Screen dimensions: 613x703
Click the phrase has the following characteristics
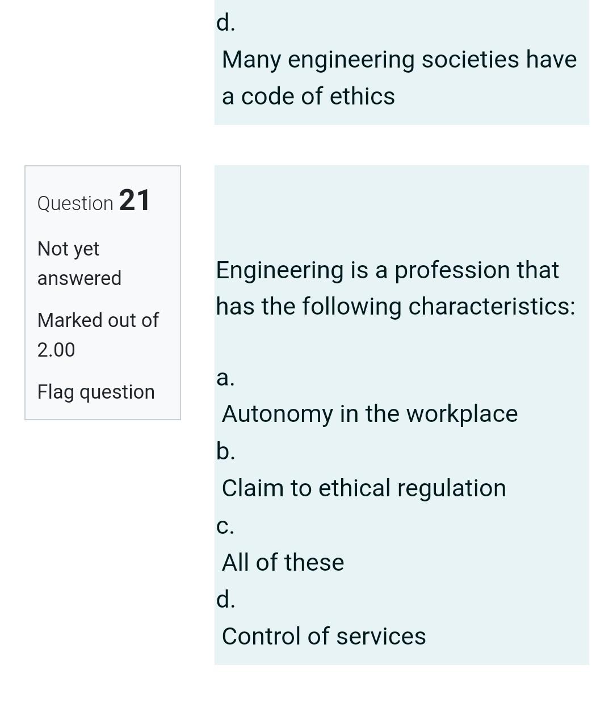[396, 306]
